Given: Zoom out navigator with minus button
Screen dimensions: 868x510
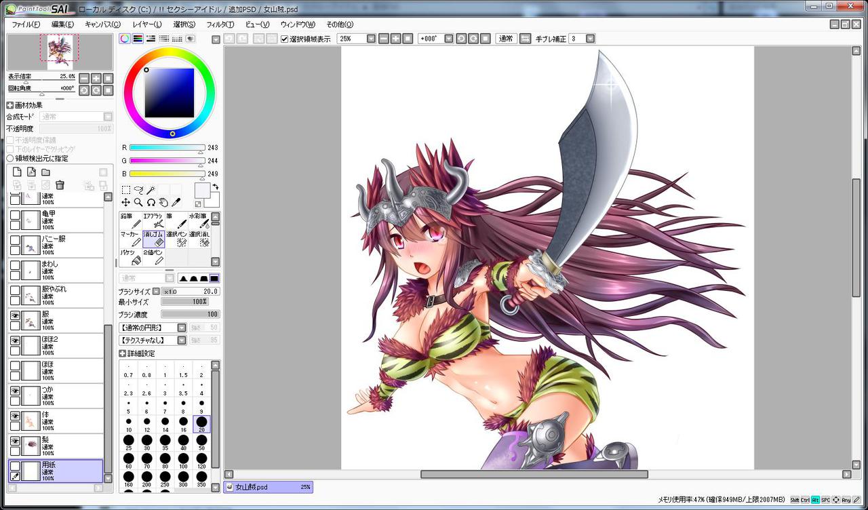Looking at the screenshot, I should (x=84, y=78).
